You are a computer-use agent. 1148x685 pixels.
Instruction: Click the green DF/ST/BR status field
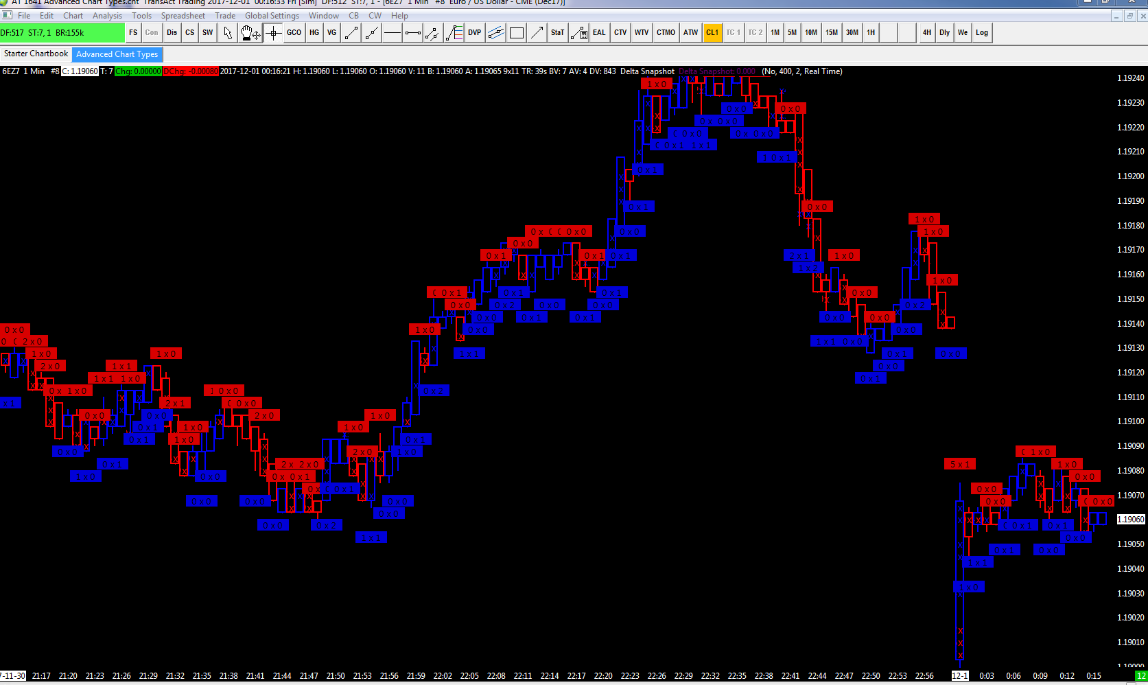62,32
